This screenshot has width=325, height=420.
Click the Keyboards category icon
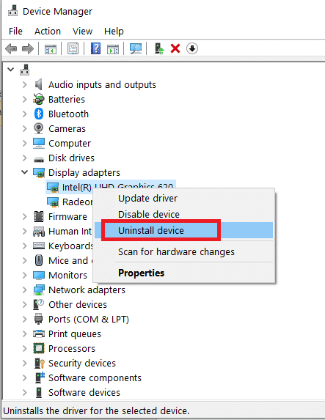[x=39, y=246]
